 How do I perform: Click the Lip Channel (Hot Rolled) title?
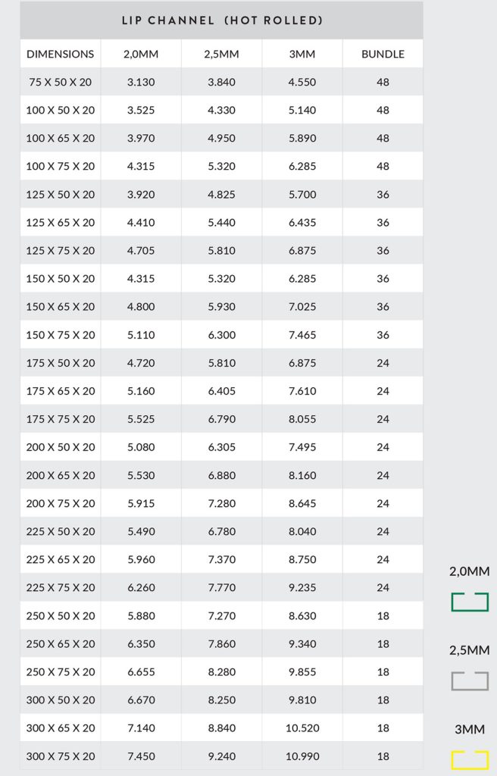click(222, 20)
